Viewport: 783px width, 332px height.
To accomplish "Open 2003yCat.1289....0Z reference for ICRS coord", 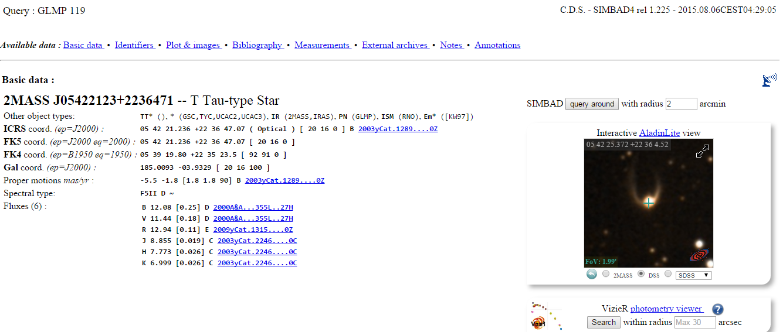I will coord(398,129).
